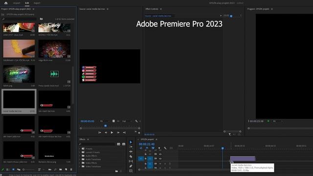
Task: Click the Project panel search field
Action: click(x=19, y=19)
